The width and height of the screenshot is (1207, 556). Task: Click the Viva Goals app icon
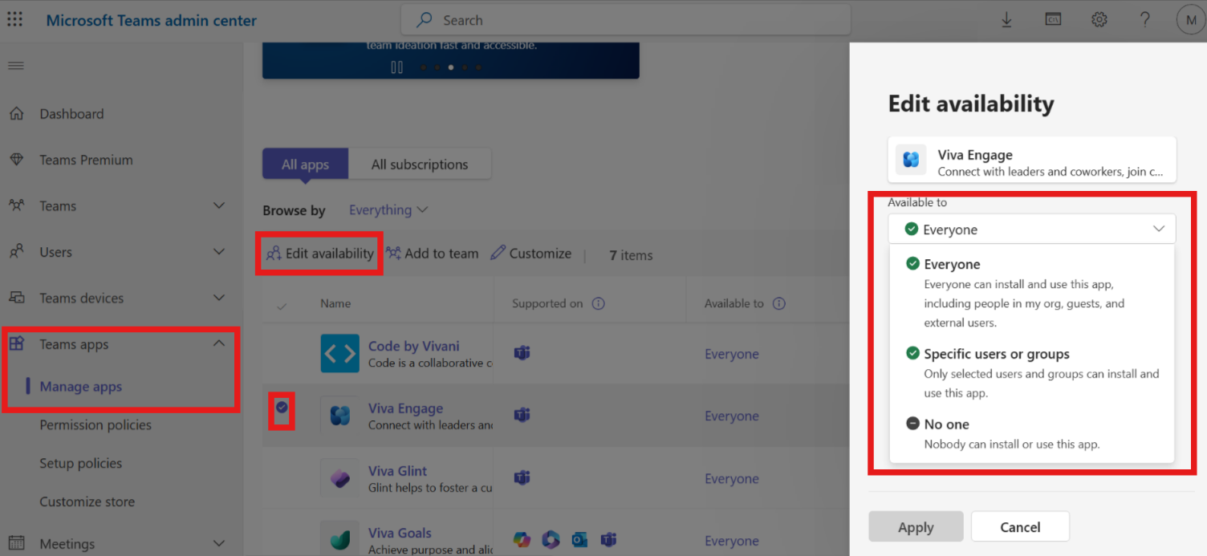click(x=339, y=539)
